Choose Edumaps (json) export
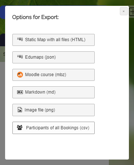Screen dimensions: 134x165 point(54,57)
